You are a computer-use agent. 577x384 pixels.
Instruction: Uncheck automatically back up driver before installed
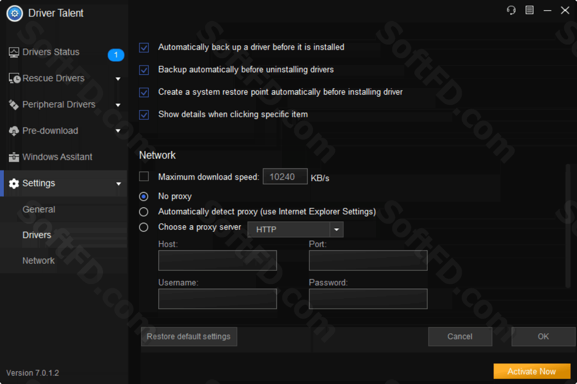pos(144,48)
